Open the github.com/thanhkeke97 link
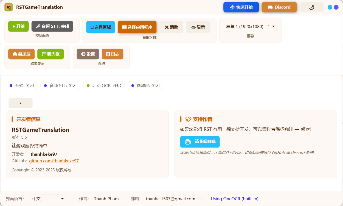 [54, 161]
